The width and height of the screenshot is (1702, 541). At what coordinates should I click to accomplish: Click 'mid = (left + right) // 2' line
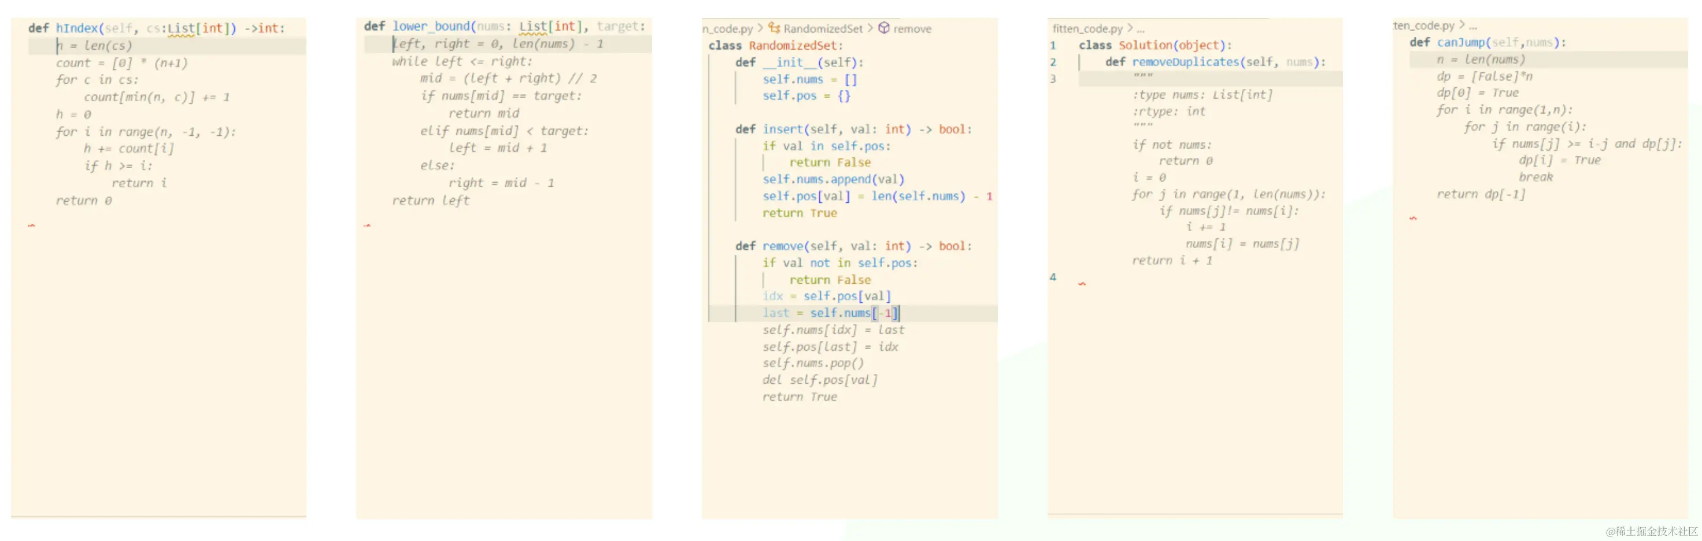point(508,78)
